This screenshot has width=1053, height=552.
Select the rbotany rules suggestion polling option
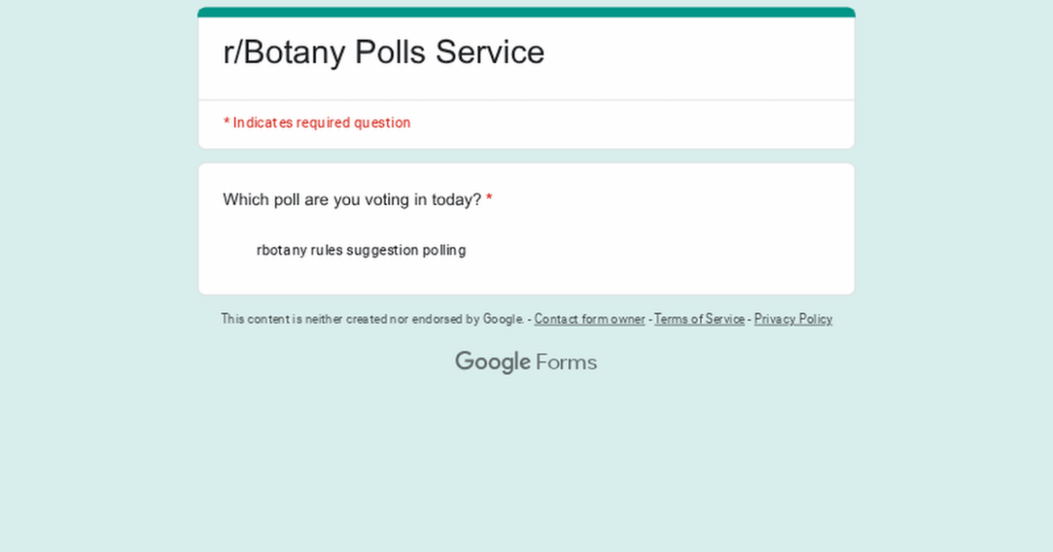[361, 250]
